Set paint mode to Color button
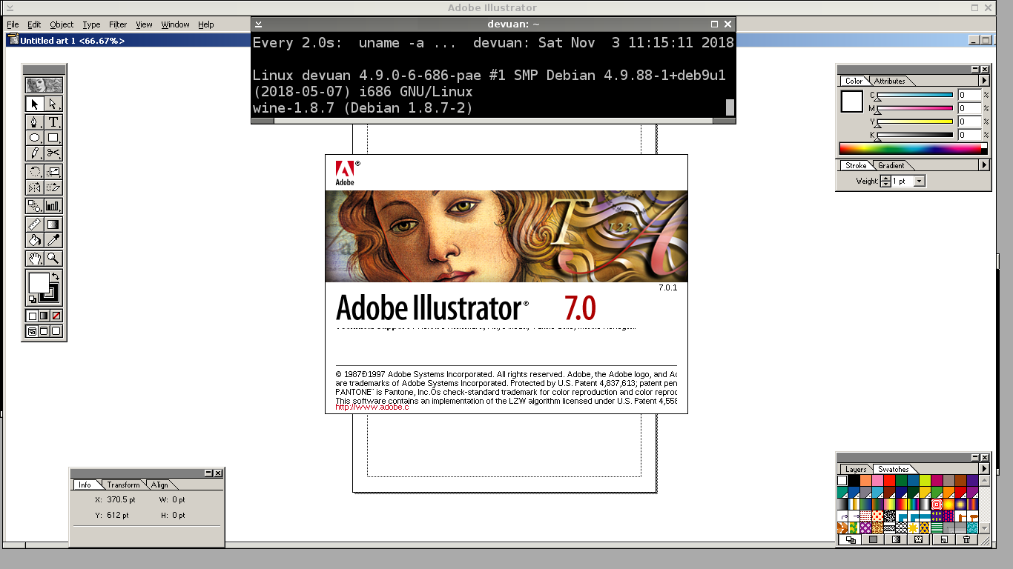 pos(32,316)
